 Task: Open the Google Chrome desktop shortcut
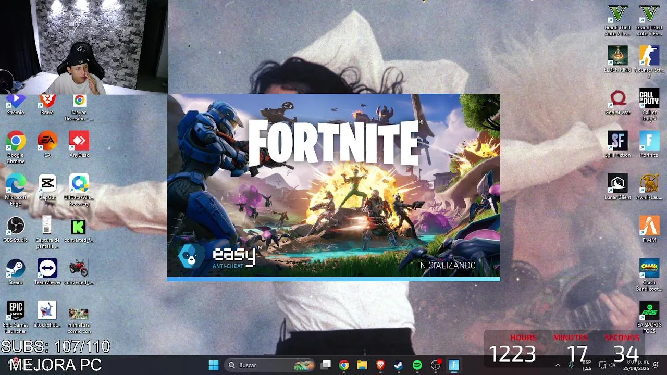coord(16,147)
